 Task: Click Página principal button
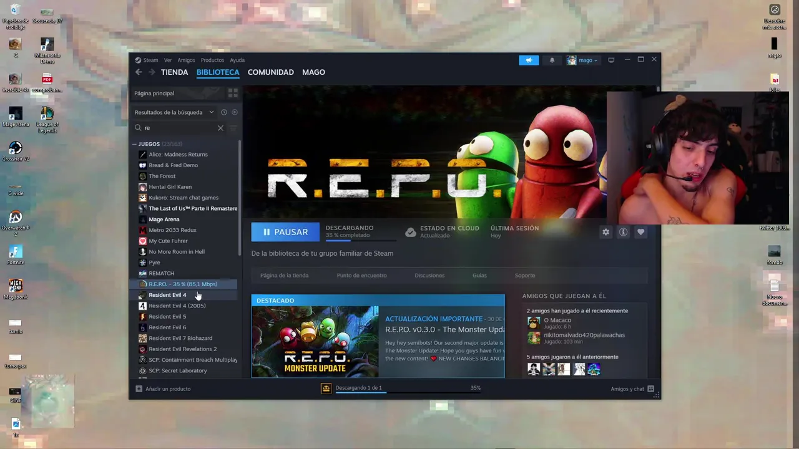pyautogui.click(x=178, y=93)
